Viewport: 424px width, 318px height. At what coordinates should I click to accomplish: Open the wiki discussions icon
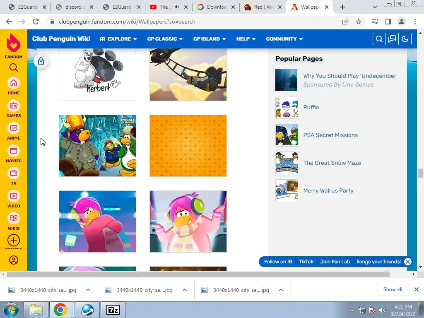pos(392,39)
